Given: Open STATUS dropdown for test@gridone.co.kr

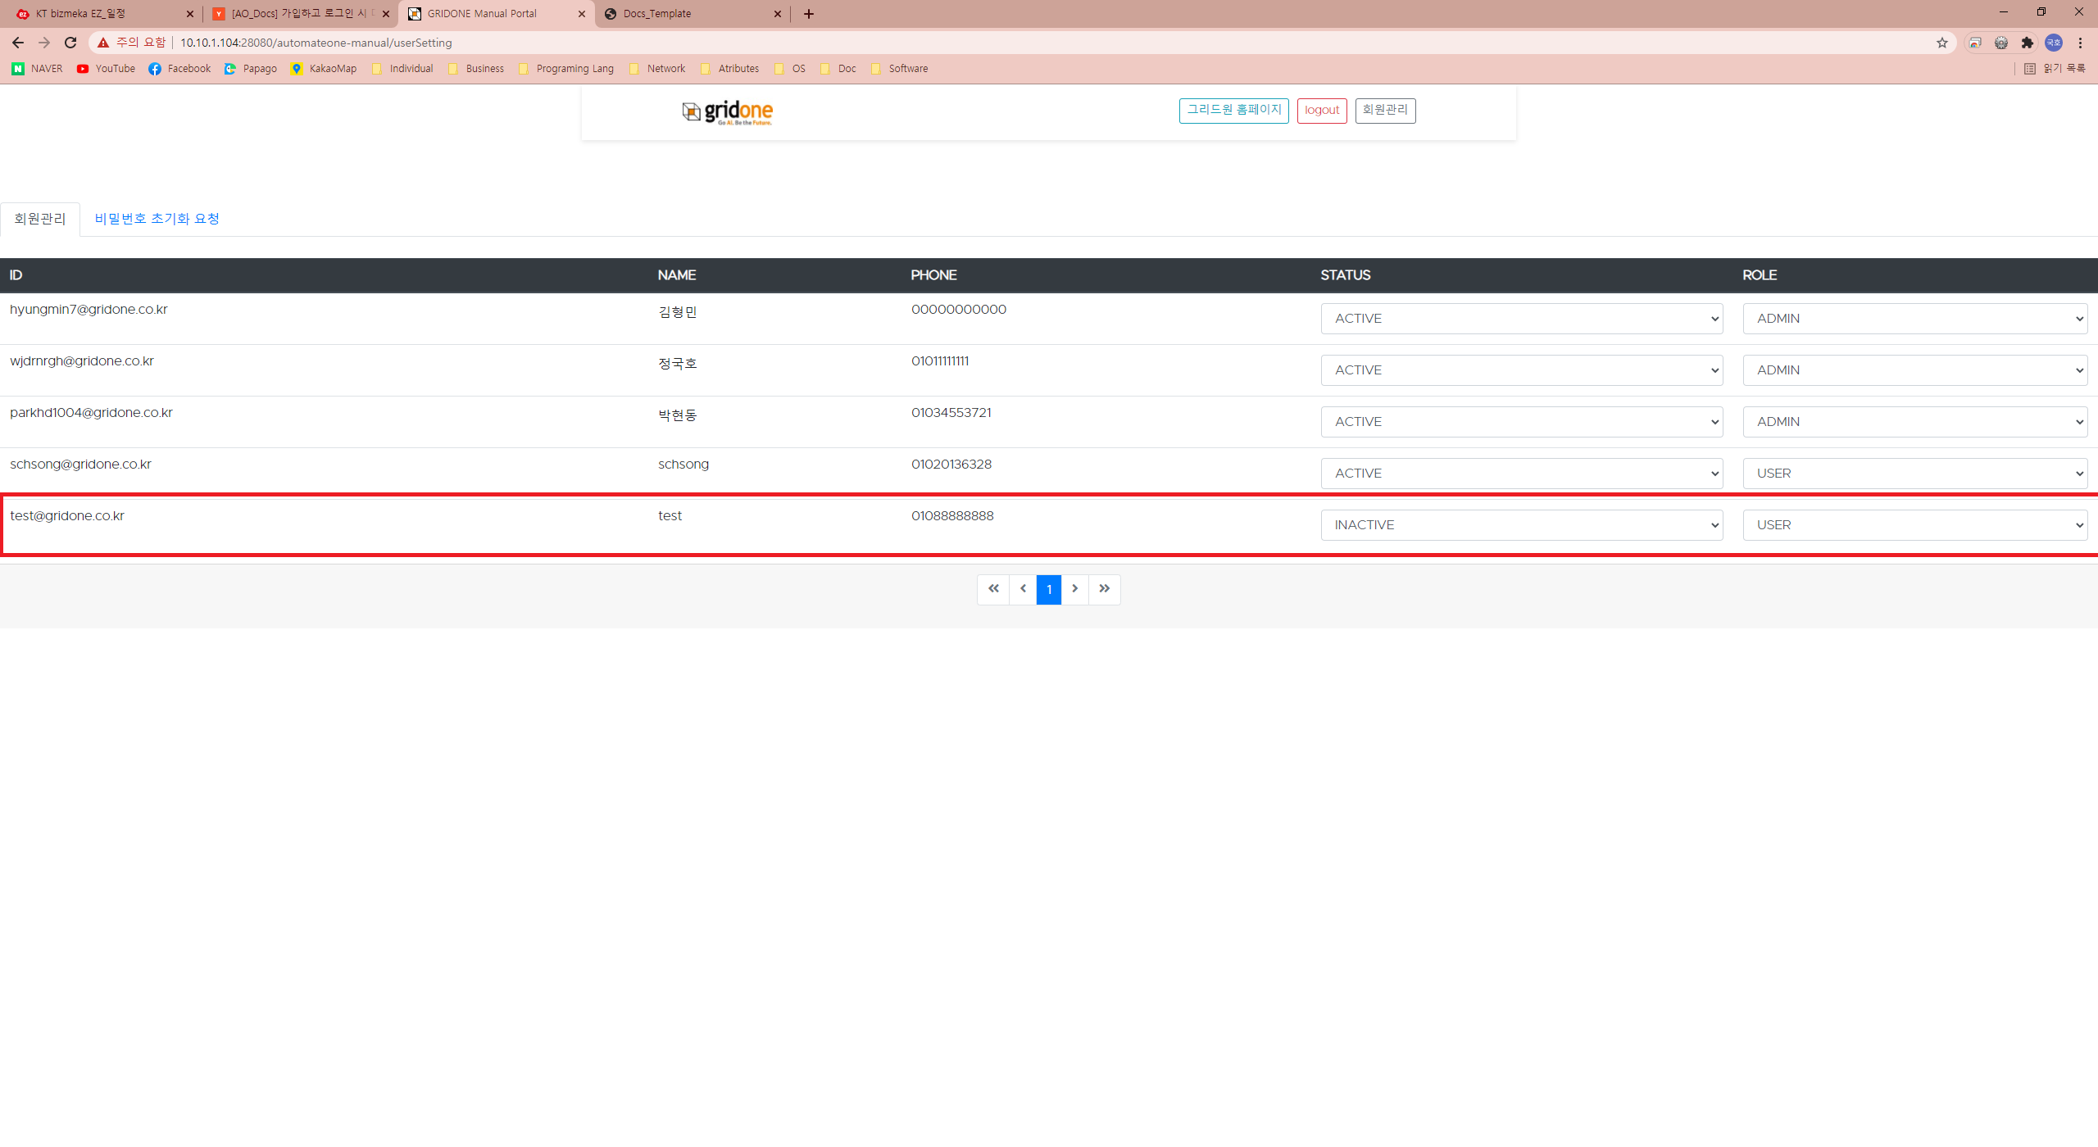Looking at the screenshot, I should pos(1521,525).
